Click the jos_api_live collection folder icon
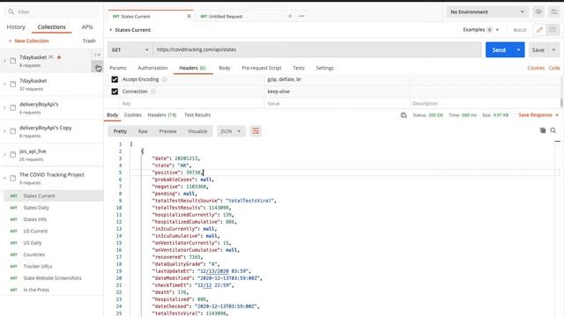 pyautogui.click(x=13, y=155)
